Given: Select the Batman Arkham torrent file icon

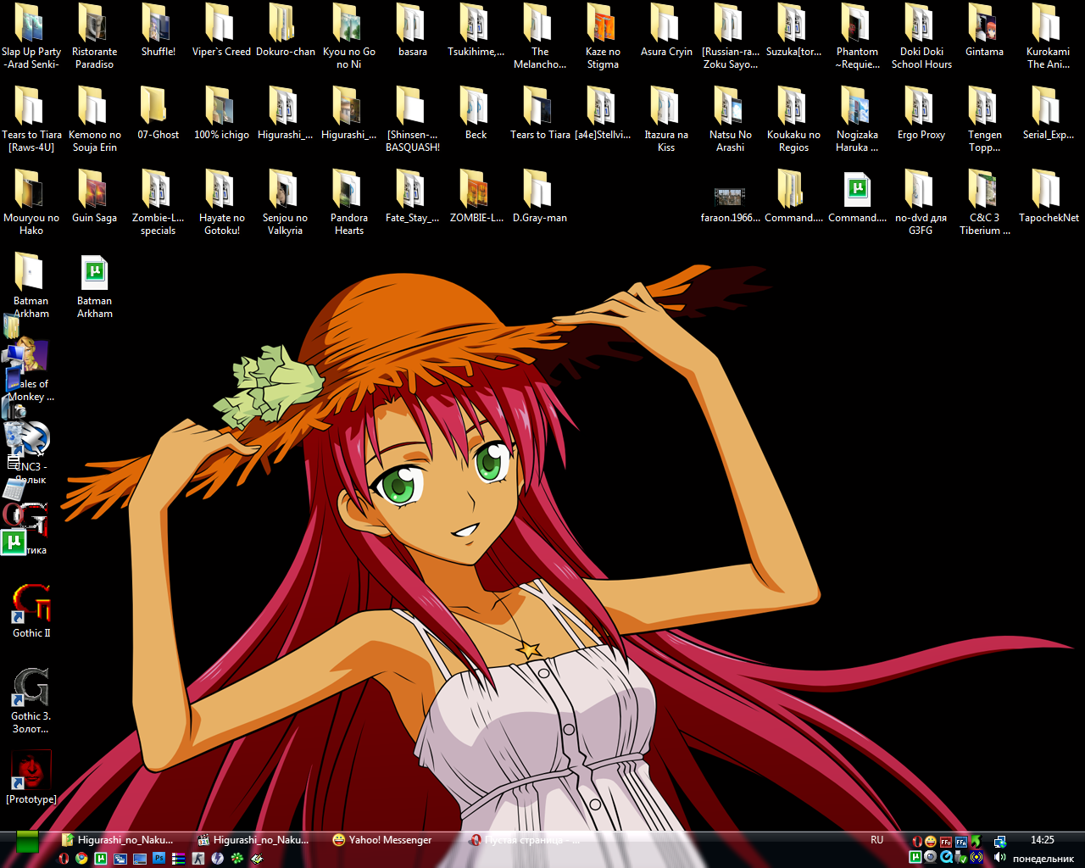Looking at the screenshot, I should (94, 287).
